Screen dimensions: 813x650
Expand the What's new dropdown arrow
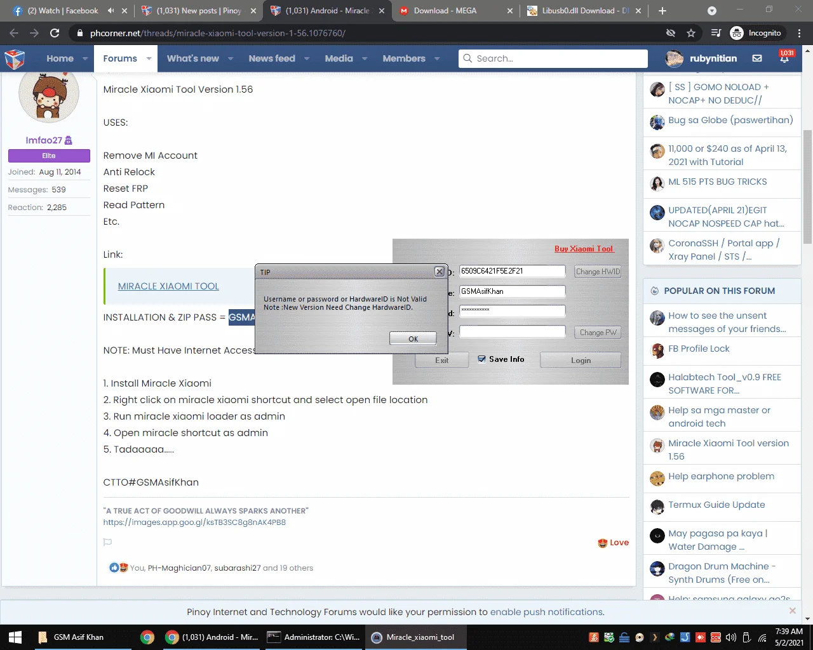click(231, 58)
